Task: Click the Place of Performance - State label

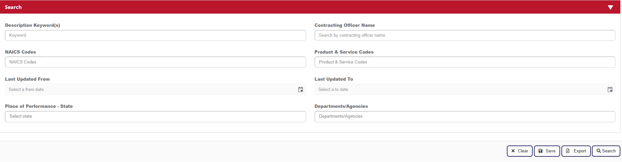Action: 39,106
